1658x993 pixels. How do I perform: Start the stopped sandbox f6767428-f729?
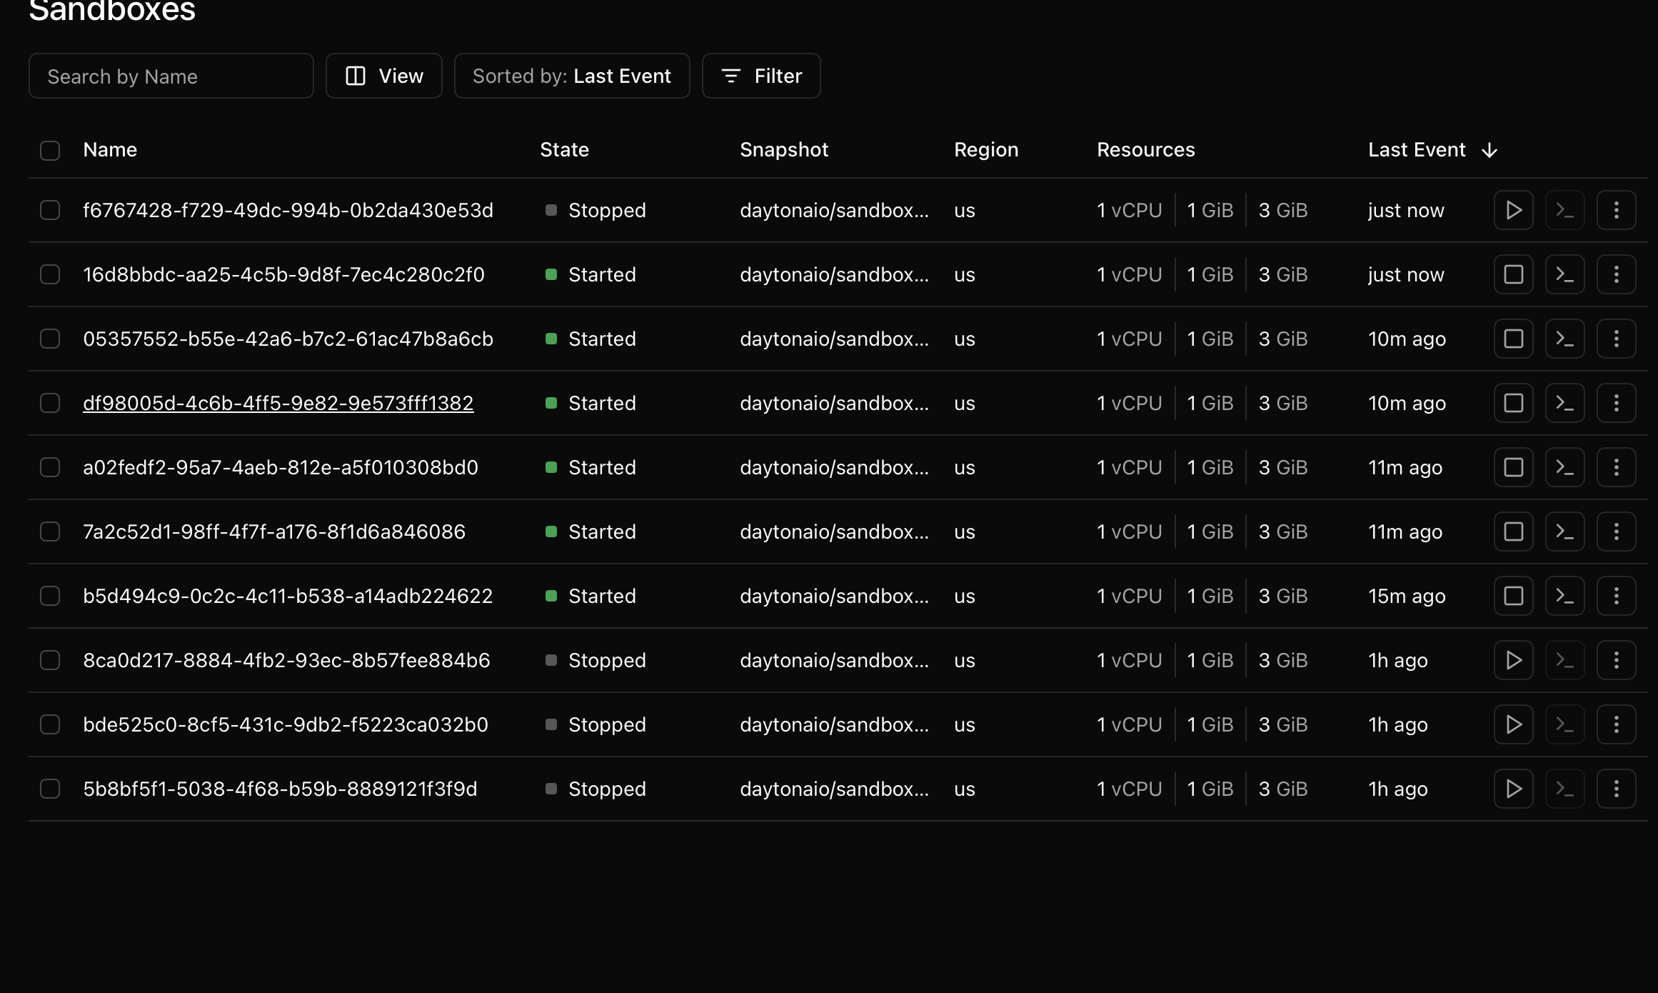[x=1513, y=210]
